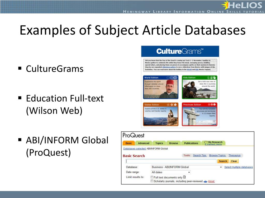Click the Education Full-text bullet text

[x=65, y=105]
